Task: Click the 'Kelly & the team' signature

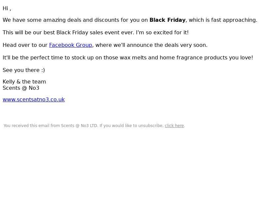Action: [x=24, y=82]
